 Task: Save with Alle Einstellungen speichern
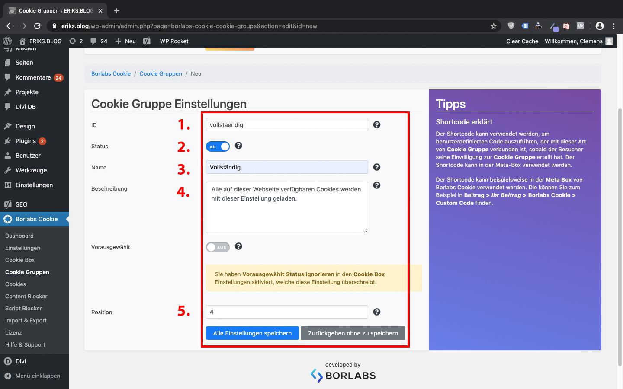(252, 333)
